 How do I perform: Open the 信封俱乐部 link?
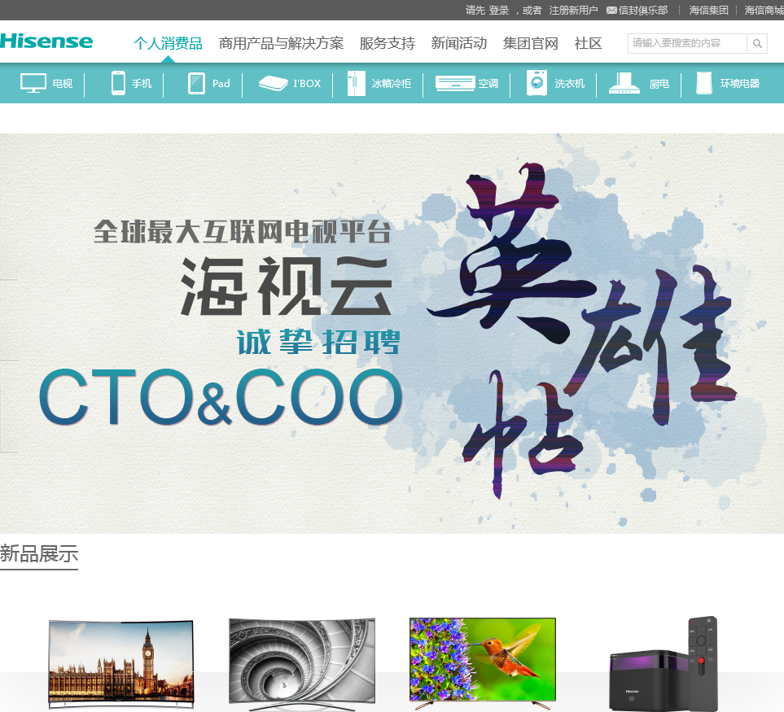tap(643, 10)
